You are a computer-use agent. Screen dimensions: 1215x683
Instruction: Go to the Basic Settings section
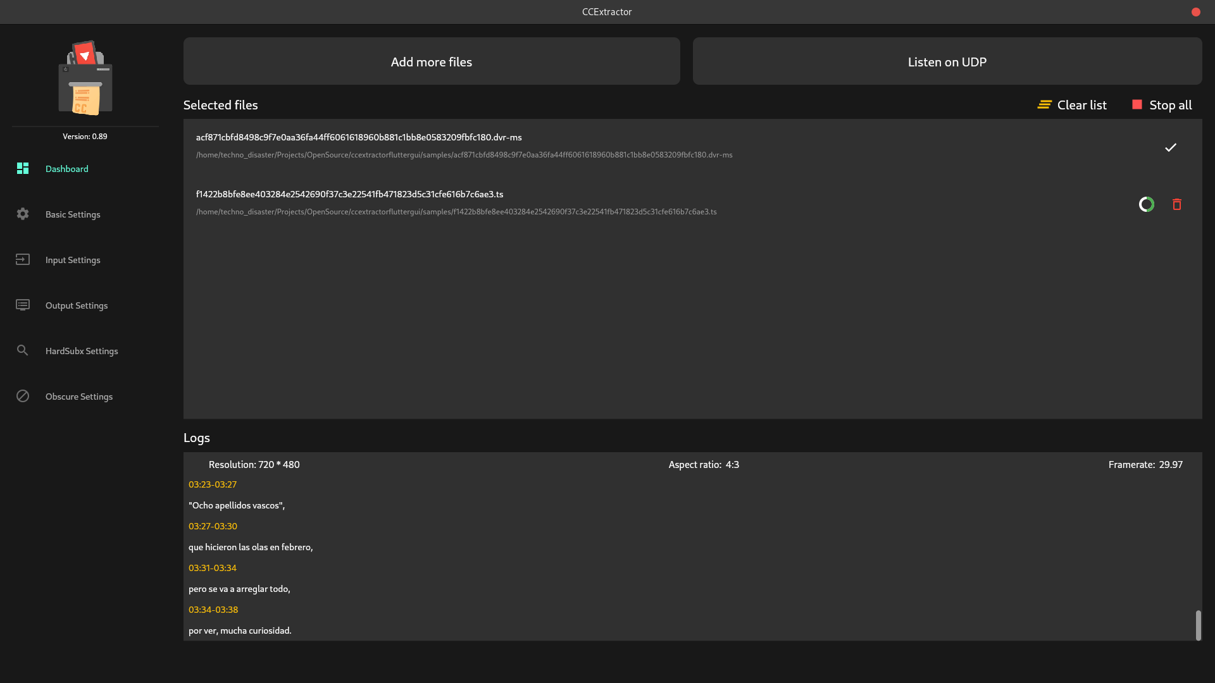click(73, 214)
